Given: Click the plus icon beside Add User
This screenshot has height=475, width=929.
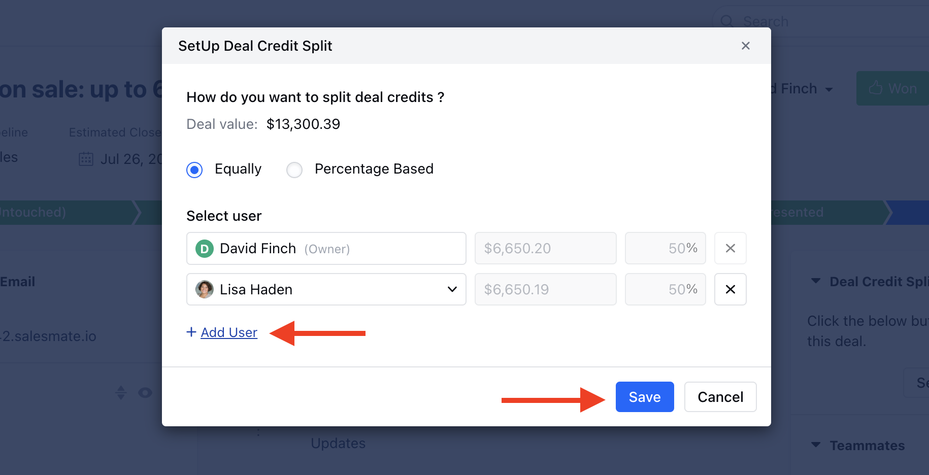Looking at the screenshot, I should coord(191,332).
